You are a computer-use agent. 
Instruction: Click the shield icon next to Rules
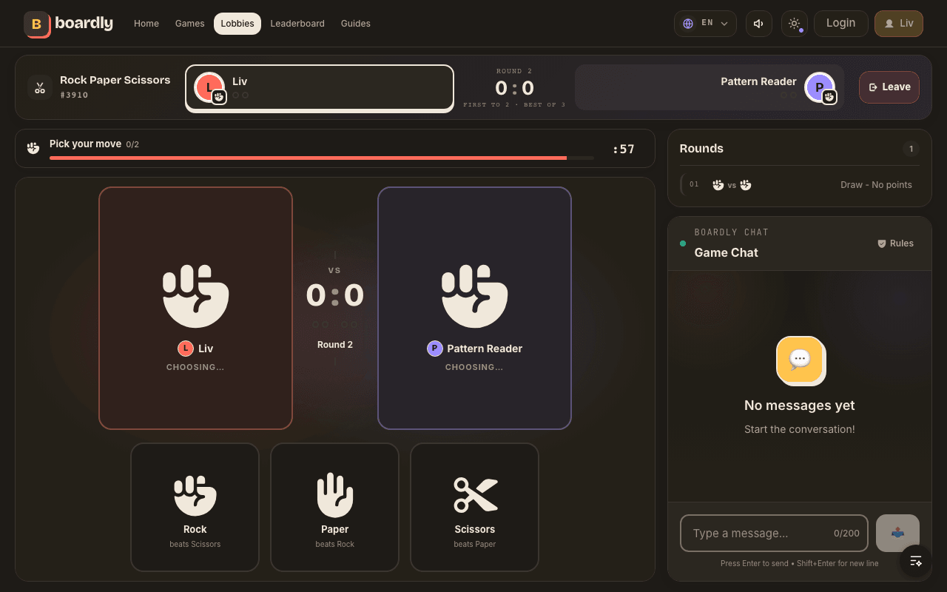tap(882, 243)
